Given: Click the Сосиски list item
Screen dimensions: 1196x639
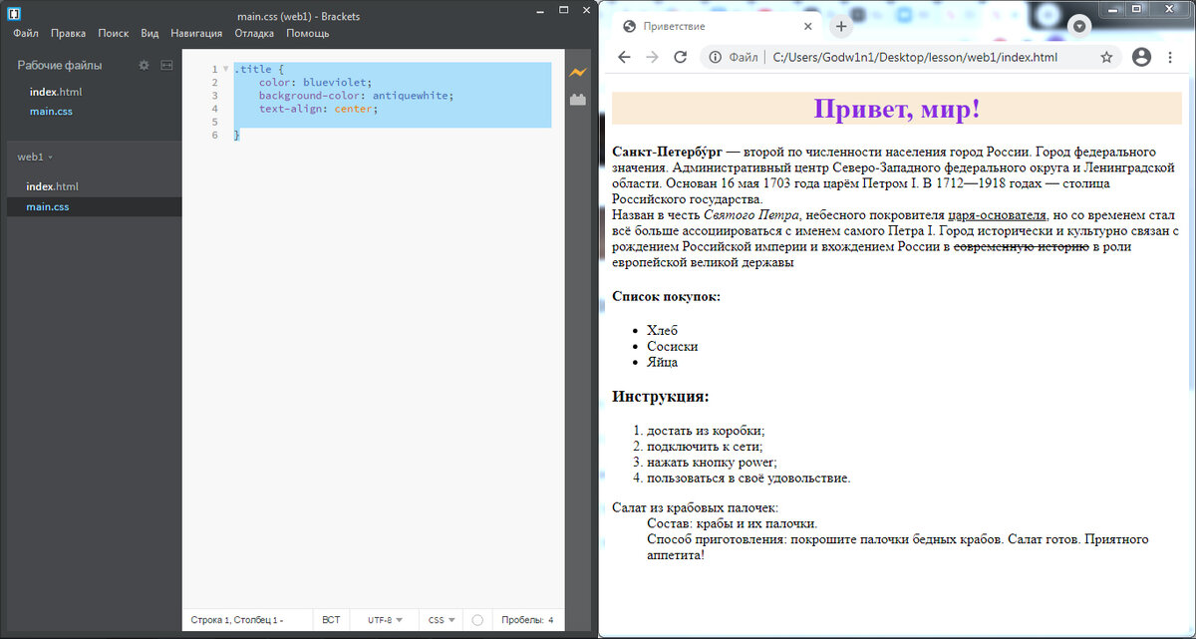Looking at the screenshot, I should [x=673, y=346].
